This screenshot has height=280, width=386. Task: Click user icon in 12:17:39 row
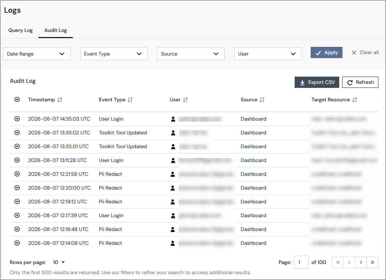(173, 216)
